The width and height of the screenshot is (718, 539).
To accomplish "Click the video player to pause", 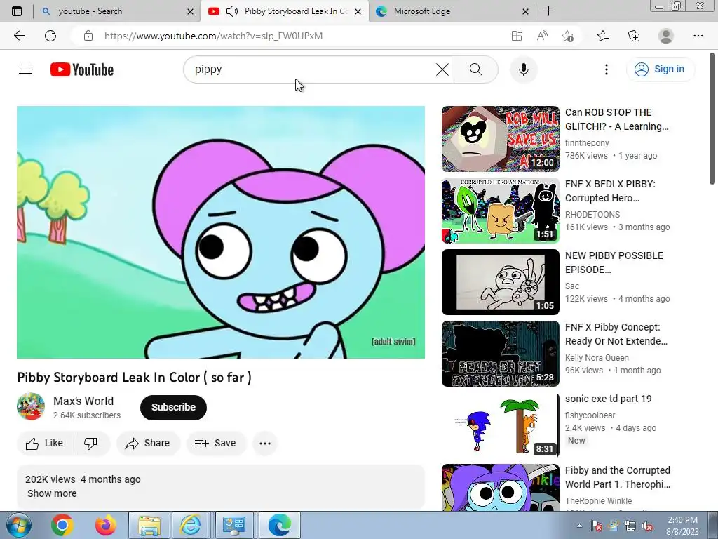I will click(x=221, y=232).
